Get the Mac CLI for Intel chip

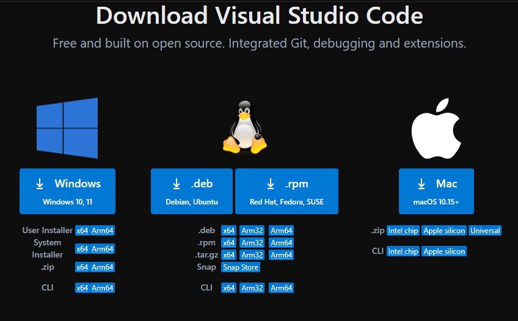403,251
